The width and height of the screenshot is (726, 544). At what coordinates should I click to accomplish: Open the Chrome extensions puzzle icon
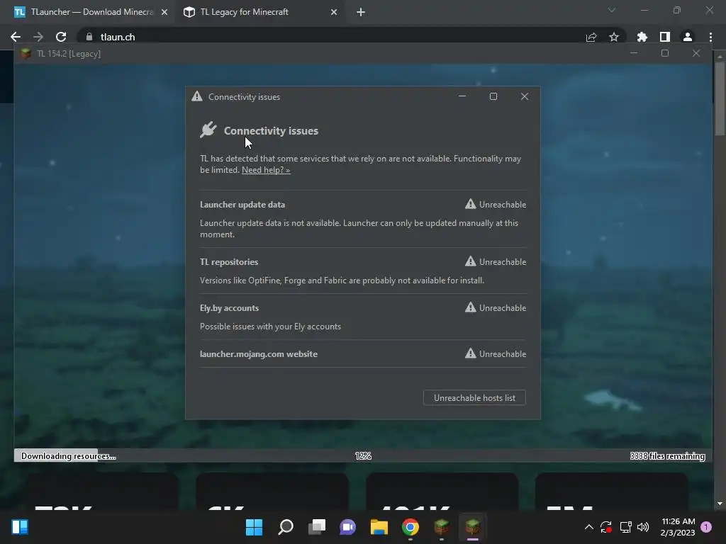[642, 37]
